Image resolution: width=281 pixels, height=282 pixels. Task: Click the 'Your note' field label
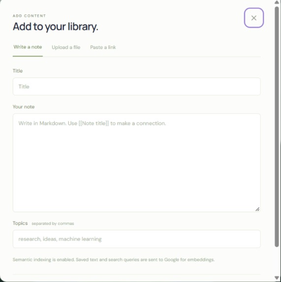click(24, 107)
